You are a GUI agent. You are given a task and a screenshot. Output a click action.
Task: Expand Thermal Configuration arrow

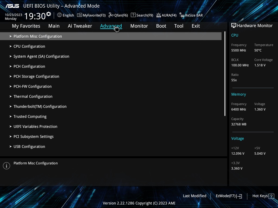(11, 96)
